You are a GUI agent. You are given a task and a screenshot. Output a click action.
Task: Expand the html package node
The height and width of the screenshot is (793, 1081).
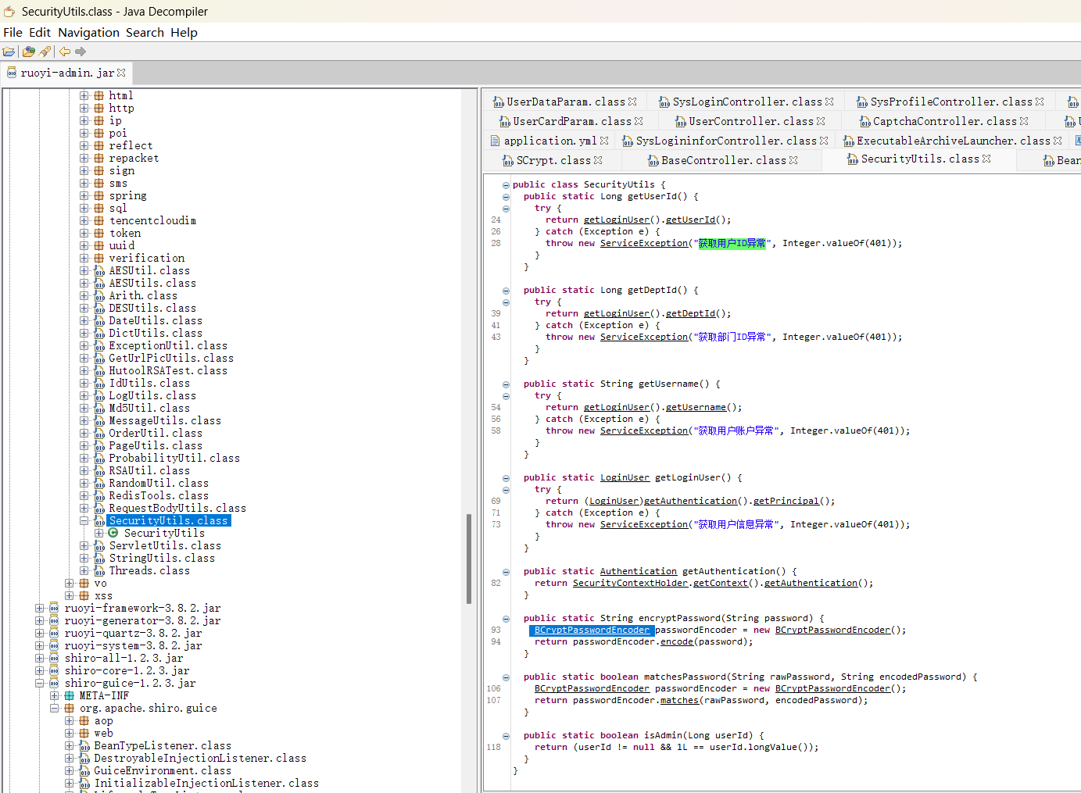click(x=84, y=95)
